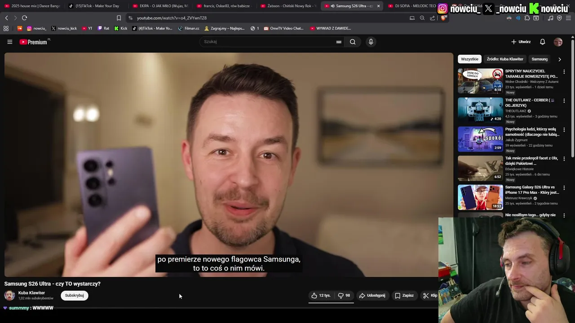Go to YouTube Premium home logo
This screenshot has height=323, width=575.
[x=34, y=42]
